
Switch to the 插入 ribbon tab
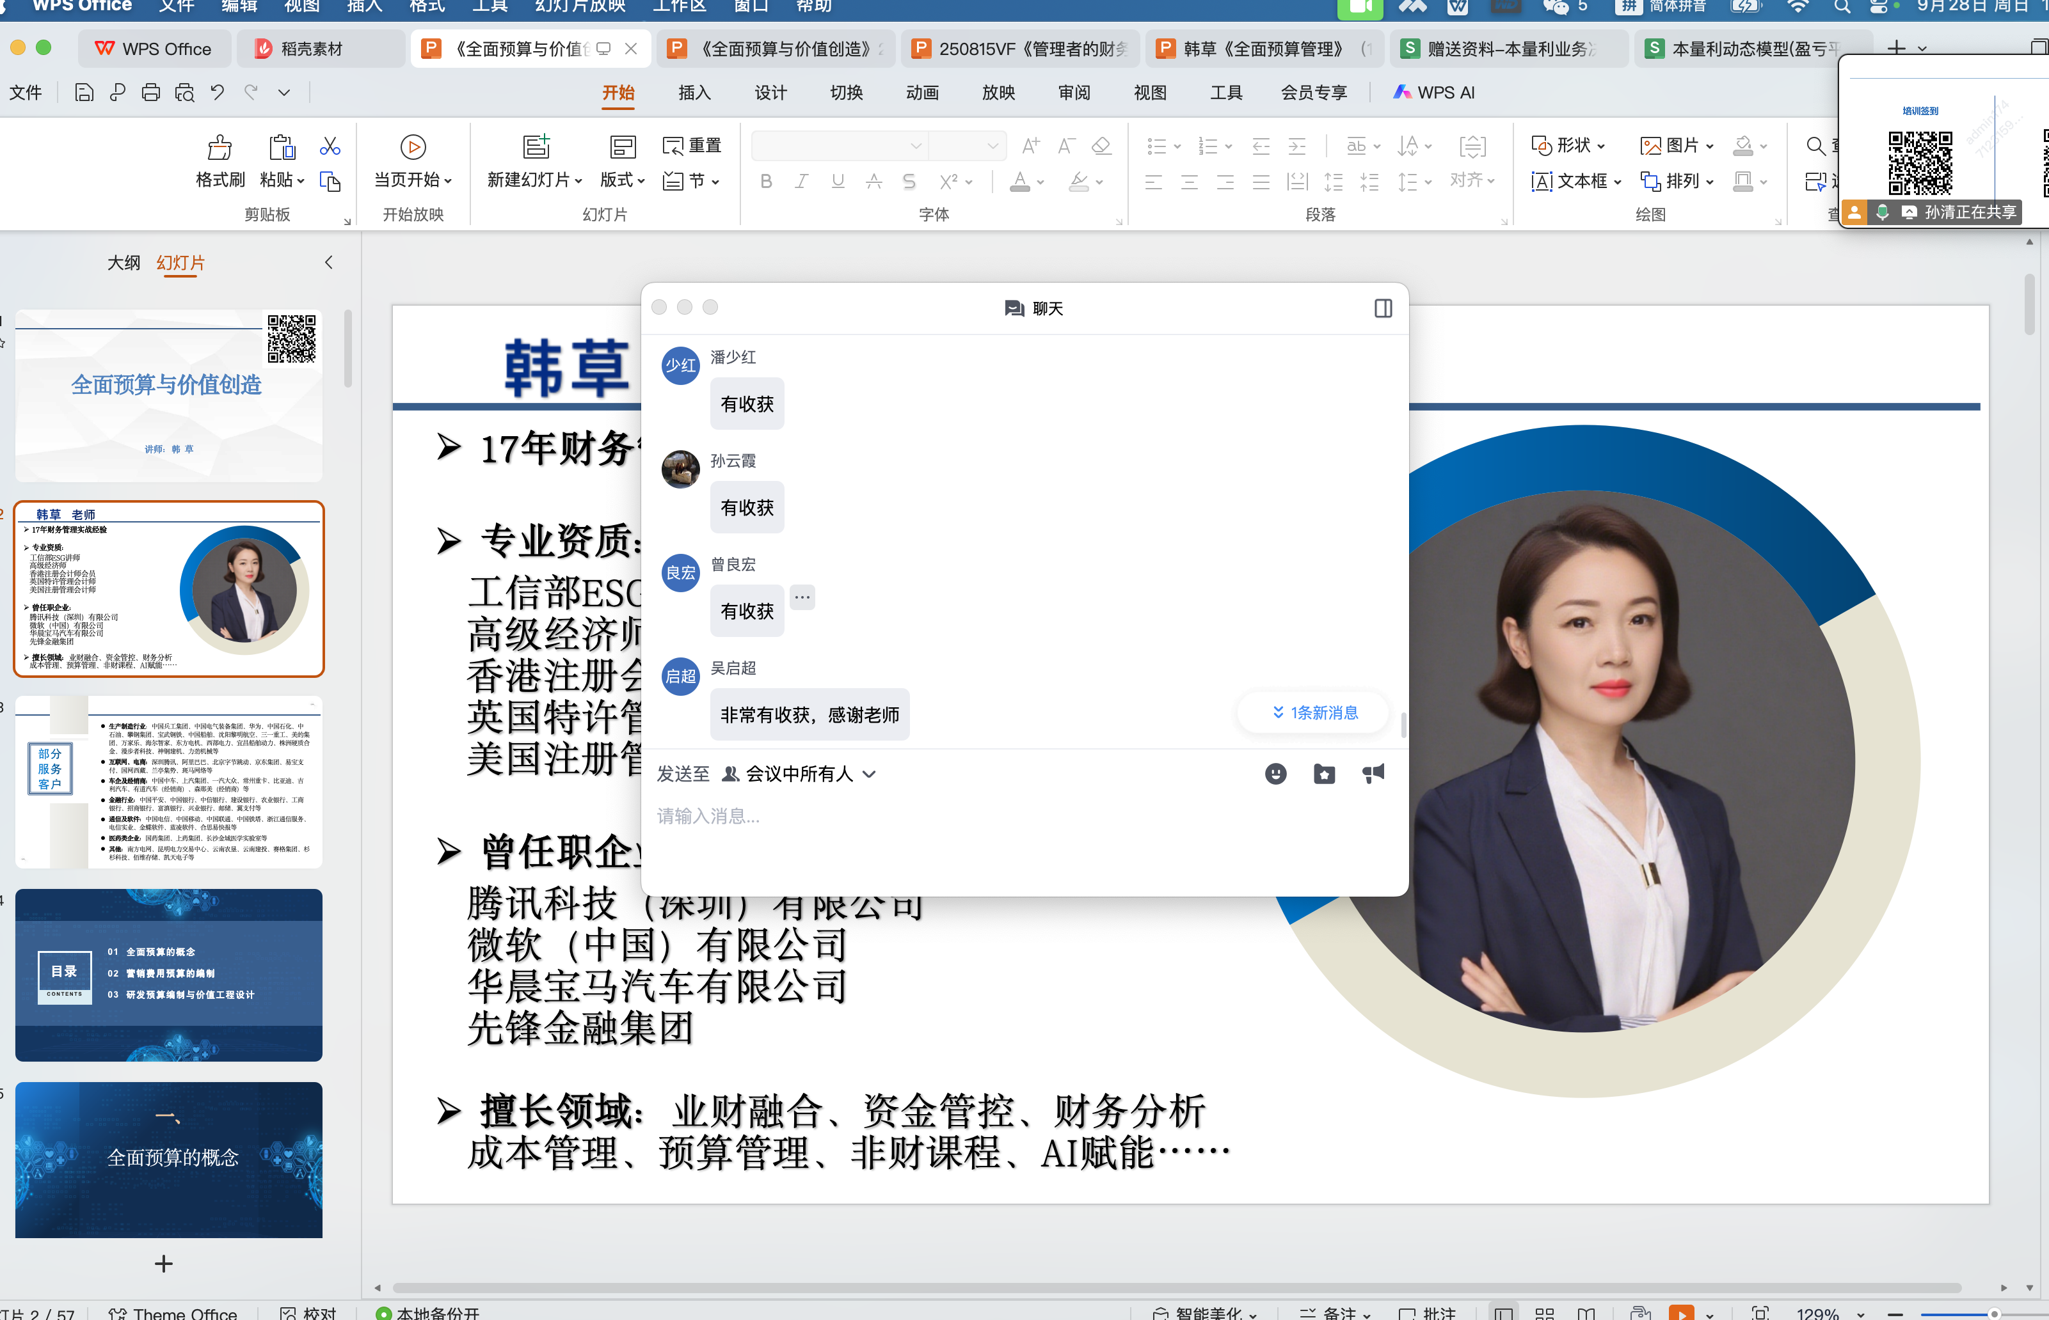(x=694, y=93)
